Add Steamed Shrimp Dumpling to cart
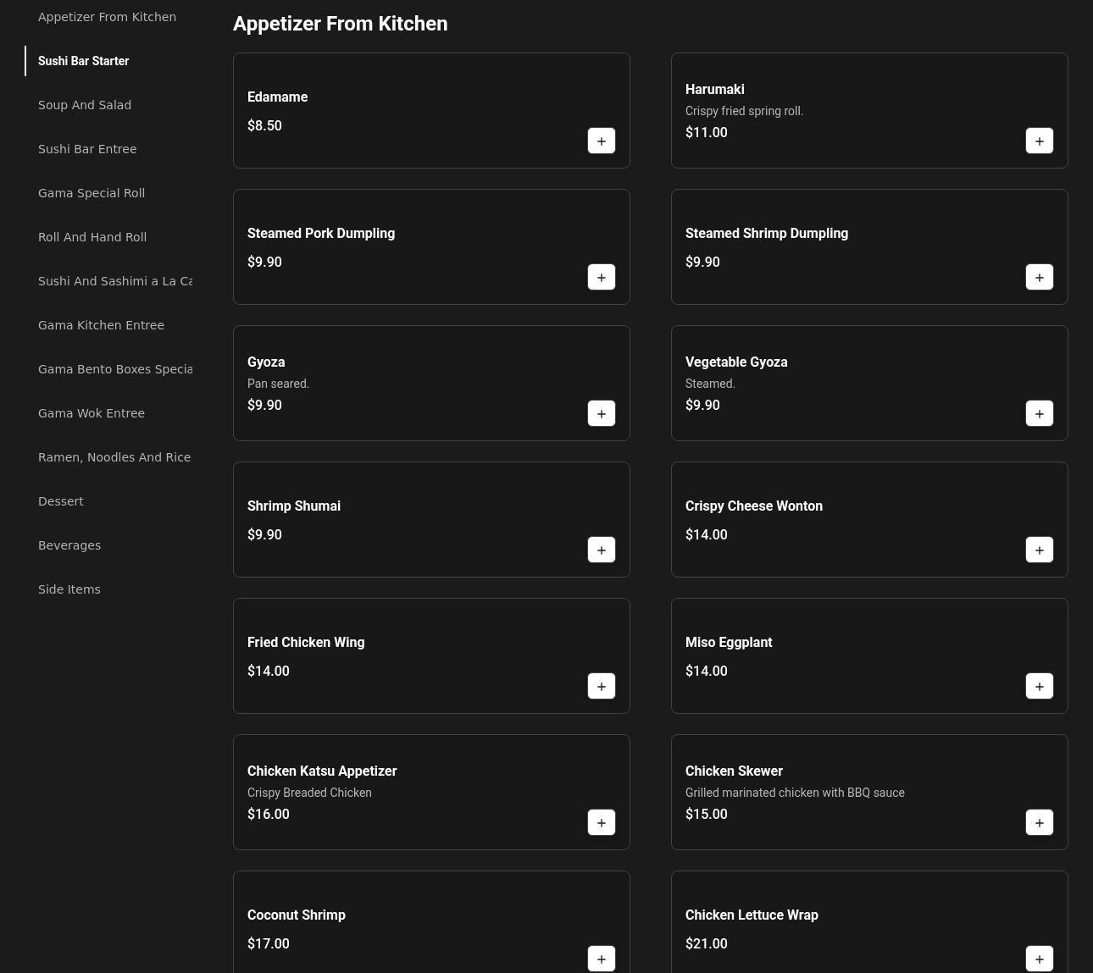This screenshot has width=1093, height=973. 1039,278
